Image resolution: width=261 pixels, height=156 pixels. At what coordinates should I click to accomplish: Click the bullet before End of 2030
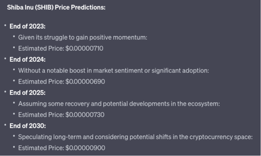5,125
